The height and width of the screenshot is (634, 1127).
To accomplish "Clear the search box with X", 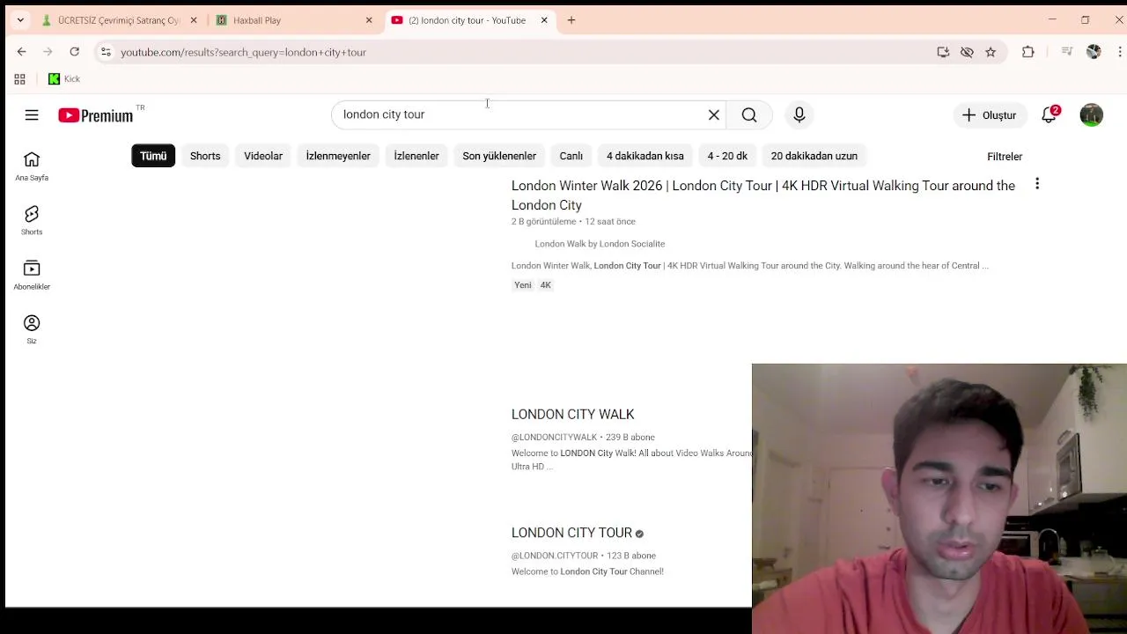I will click(x=714, y=115).
